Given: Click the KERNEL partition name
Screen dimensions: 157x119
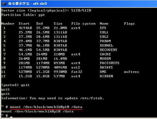Looking at the screenshot, I should tap(106, 46).
